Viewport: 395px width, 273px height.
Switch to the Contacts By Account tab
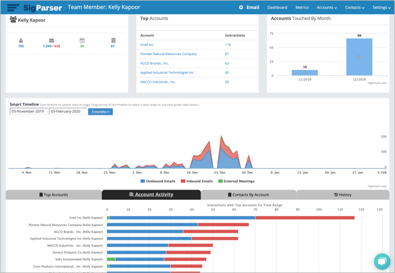click(x=248, y=195)
